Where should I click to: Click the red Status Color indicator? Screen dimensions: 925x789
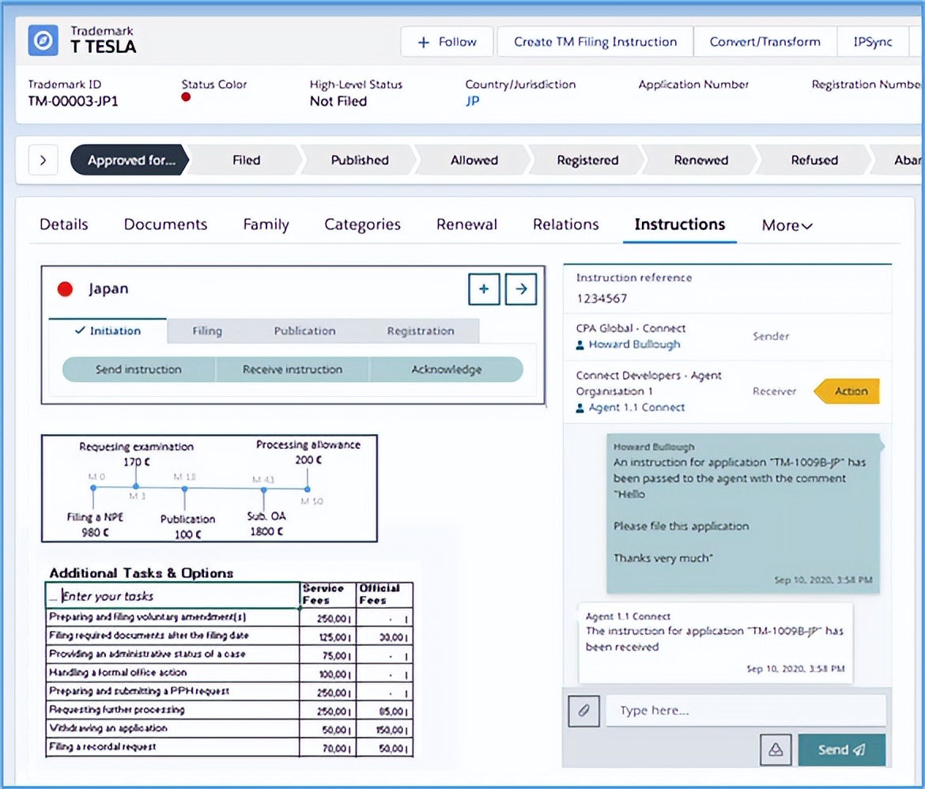coord(187,97)
